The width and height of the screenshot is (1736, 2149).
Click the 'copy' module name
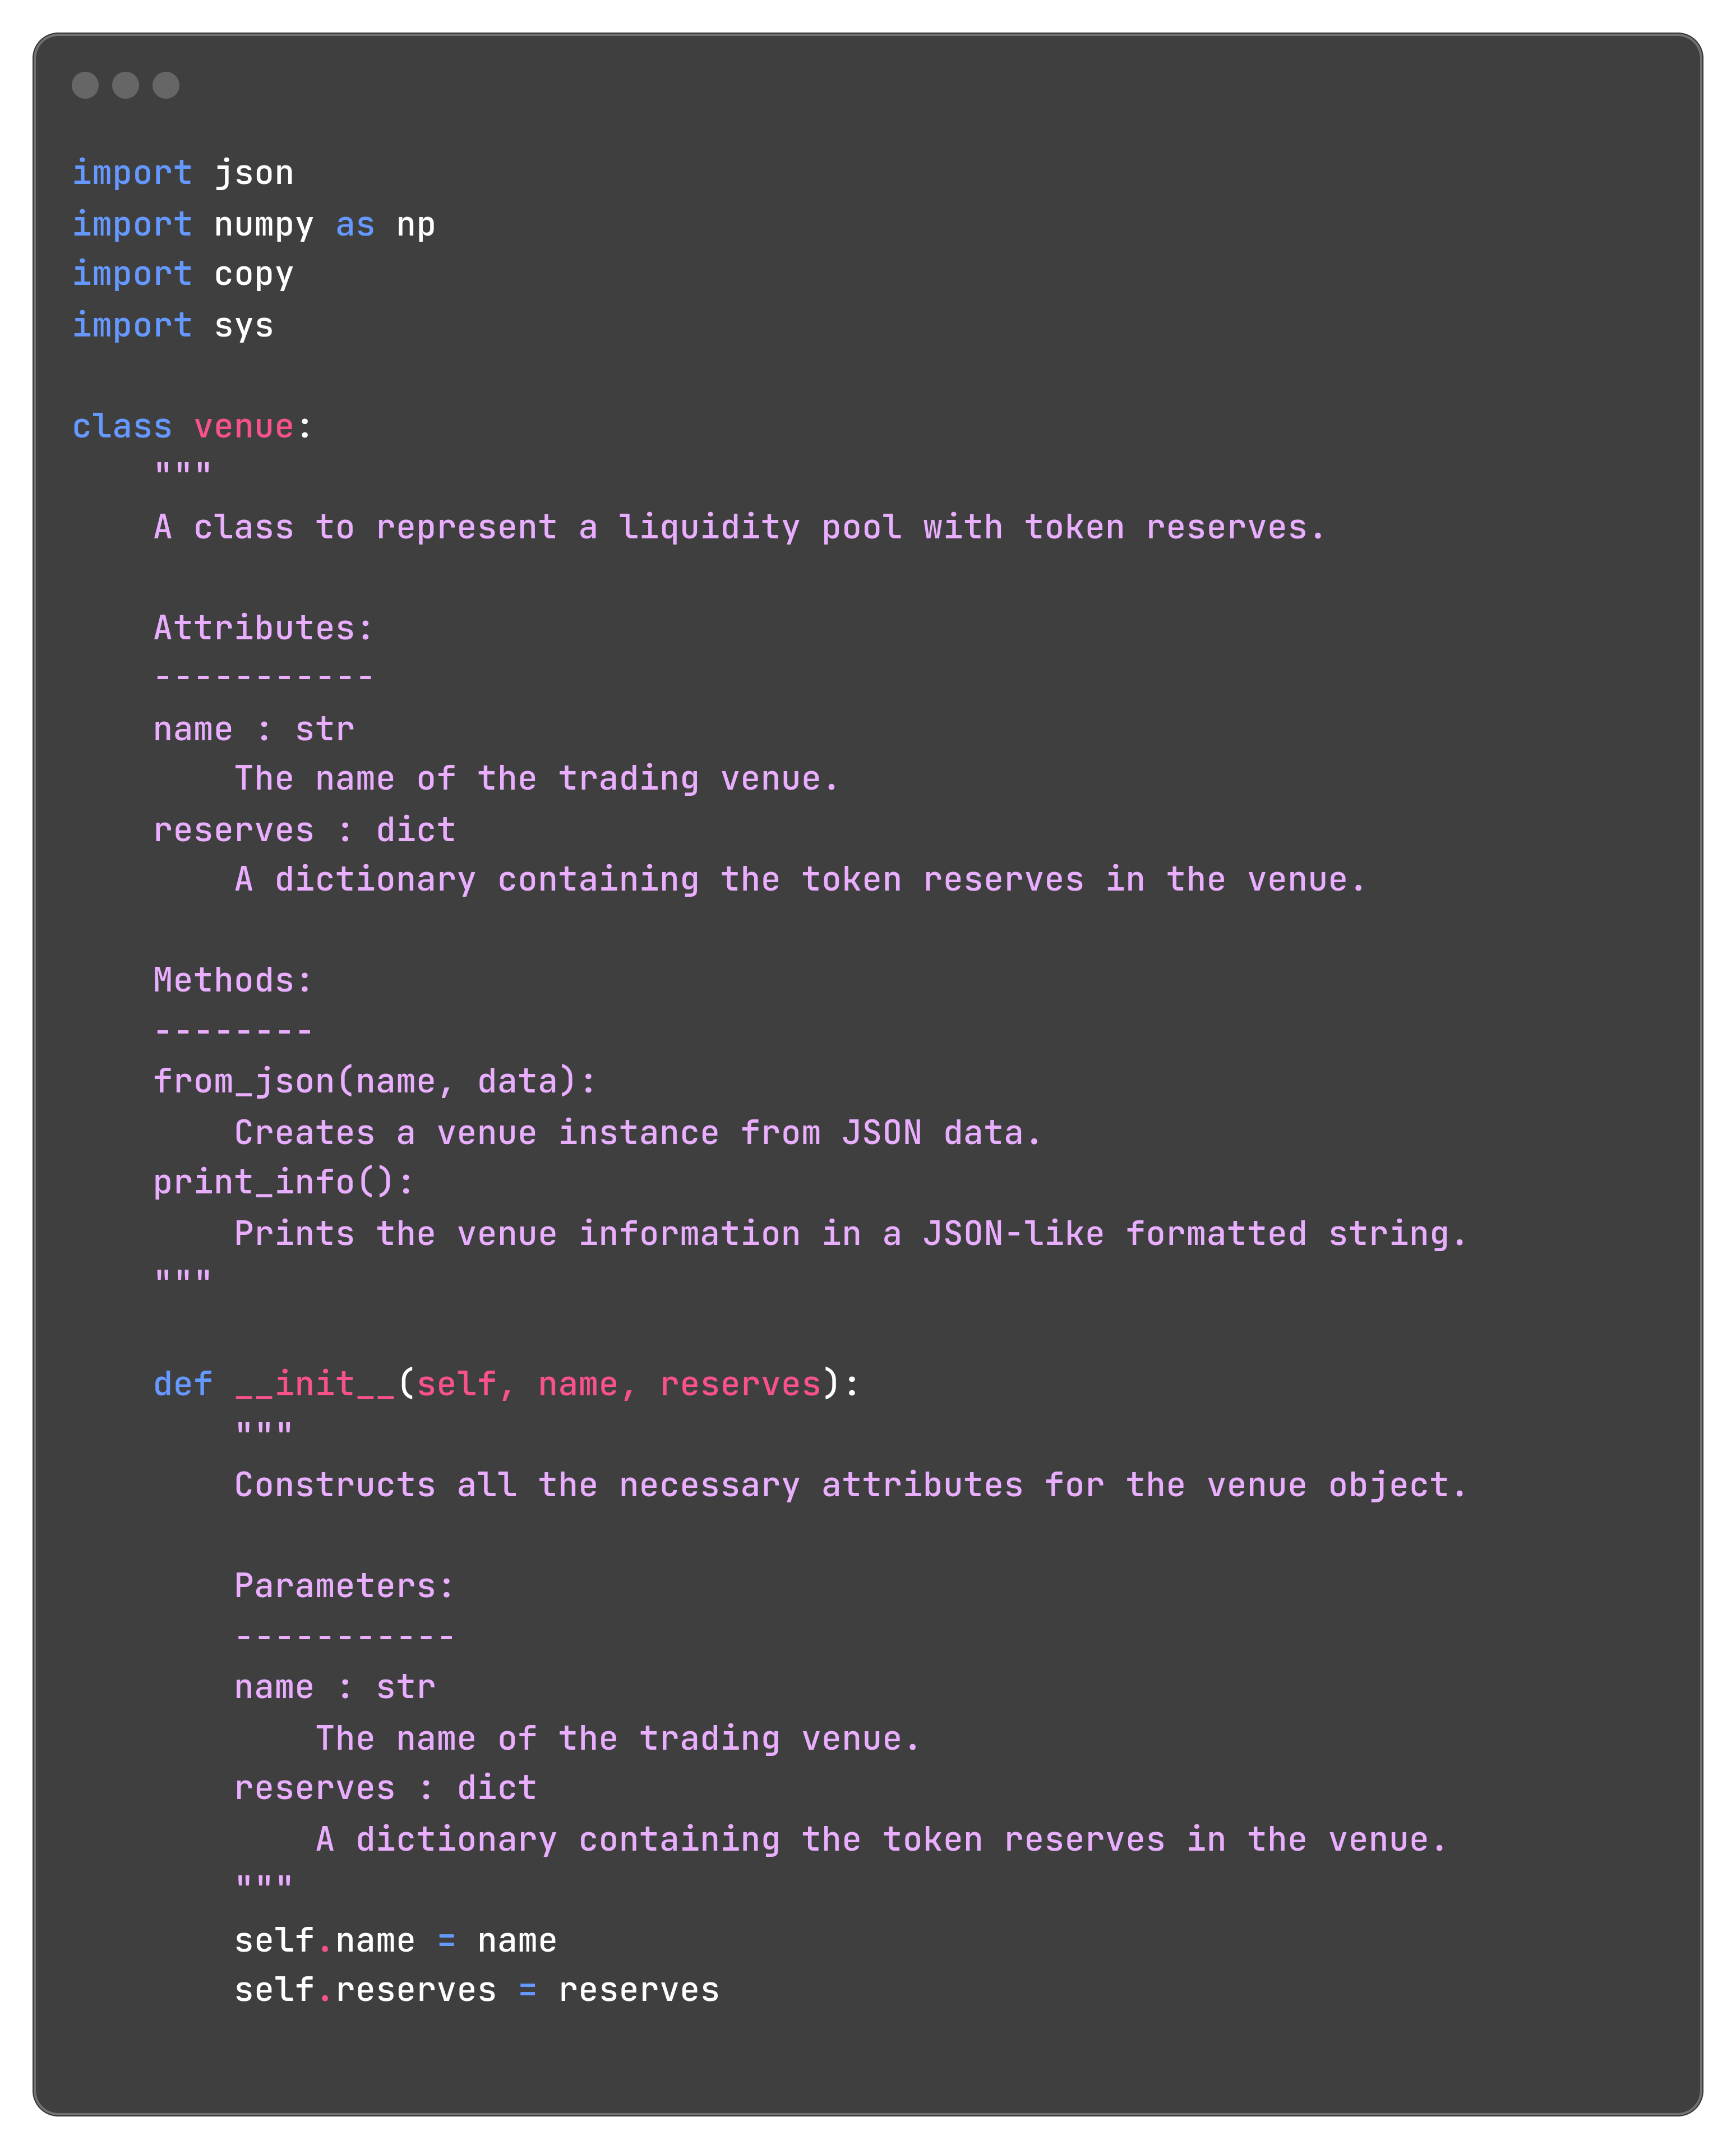[x=254, y=274]
